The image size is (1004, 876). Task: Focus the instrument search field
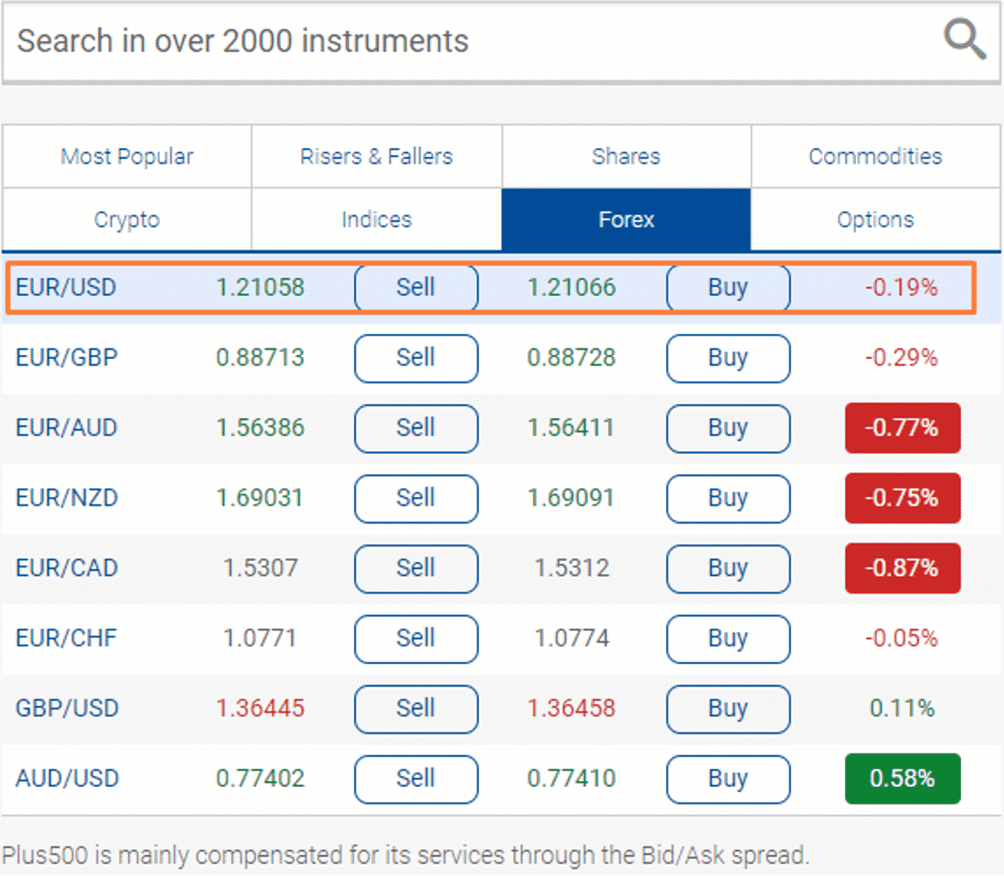tap(500, 42)
